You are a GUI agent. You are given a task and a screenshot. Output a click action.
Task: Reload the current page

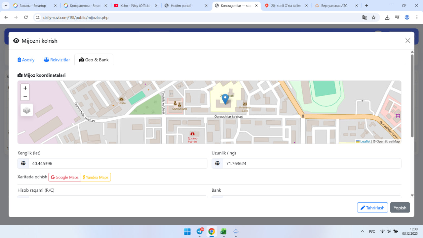coord(26,18)
